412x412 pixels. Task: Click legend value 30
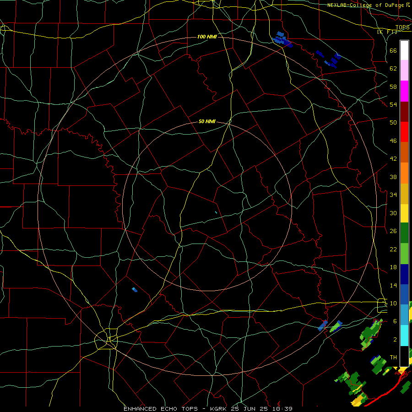point(393,213)
